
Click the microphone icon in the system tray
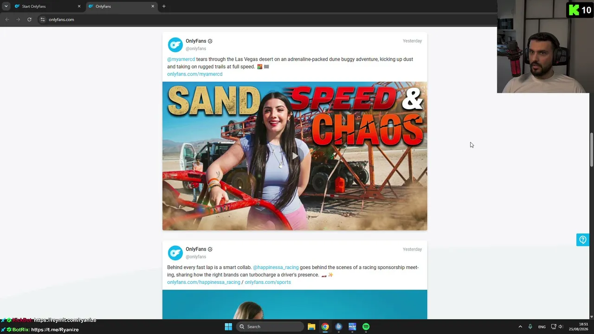point(530,327)
